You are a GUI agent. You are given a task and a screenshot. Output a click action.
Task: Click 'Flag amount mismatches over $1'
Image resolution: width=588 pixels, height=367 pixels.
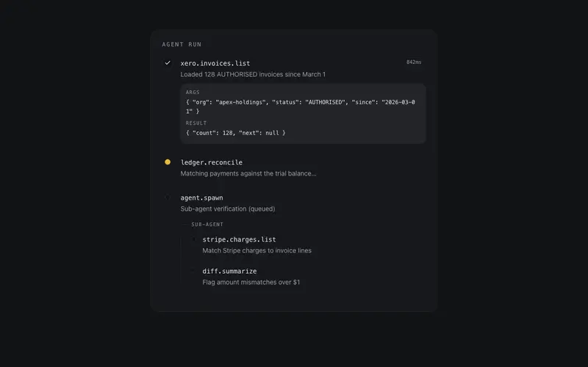pyautogui.click(x=251, y=283)
